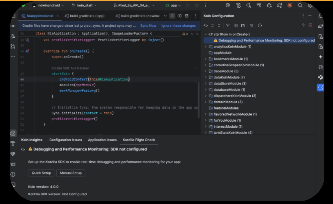Click the Quick Setup button
Image resolution: width=333 pixels, height=204 pixels.
point(41,173)
